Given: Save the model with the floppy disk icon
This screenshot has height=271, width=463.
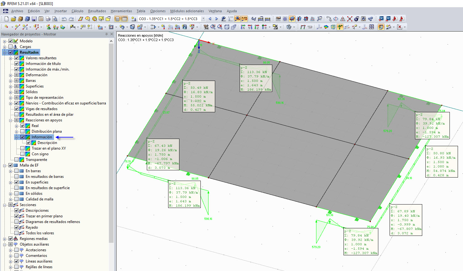Looking at the screenshot, I should 34,19.
